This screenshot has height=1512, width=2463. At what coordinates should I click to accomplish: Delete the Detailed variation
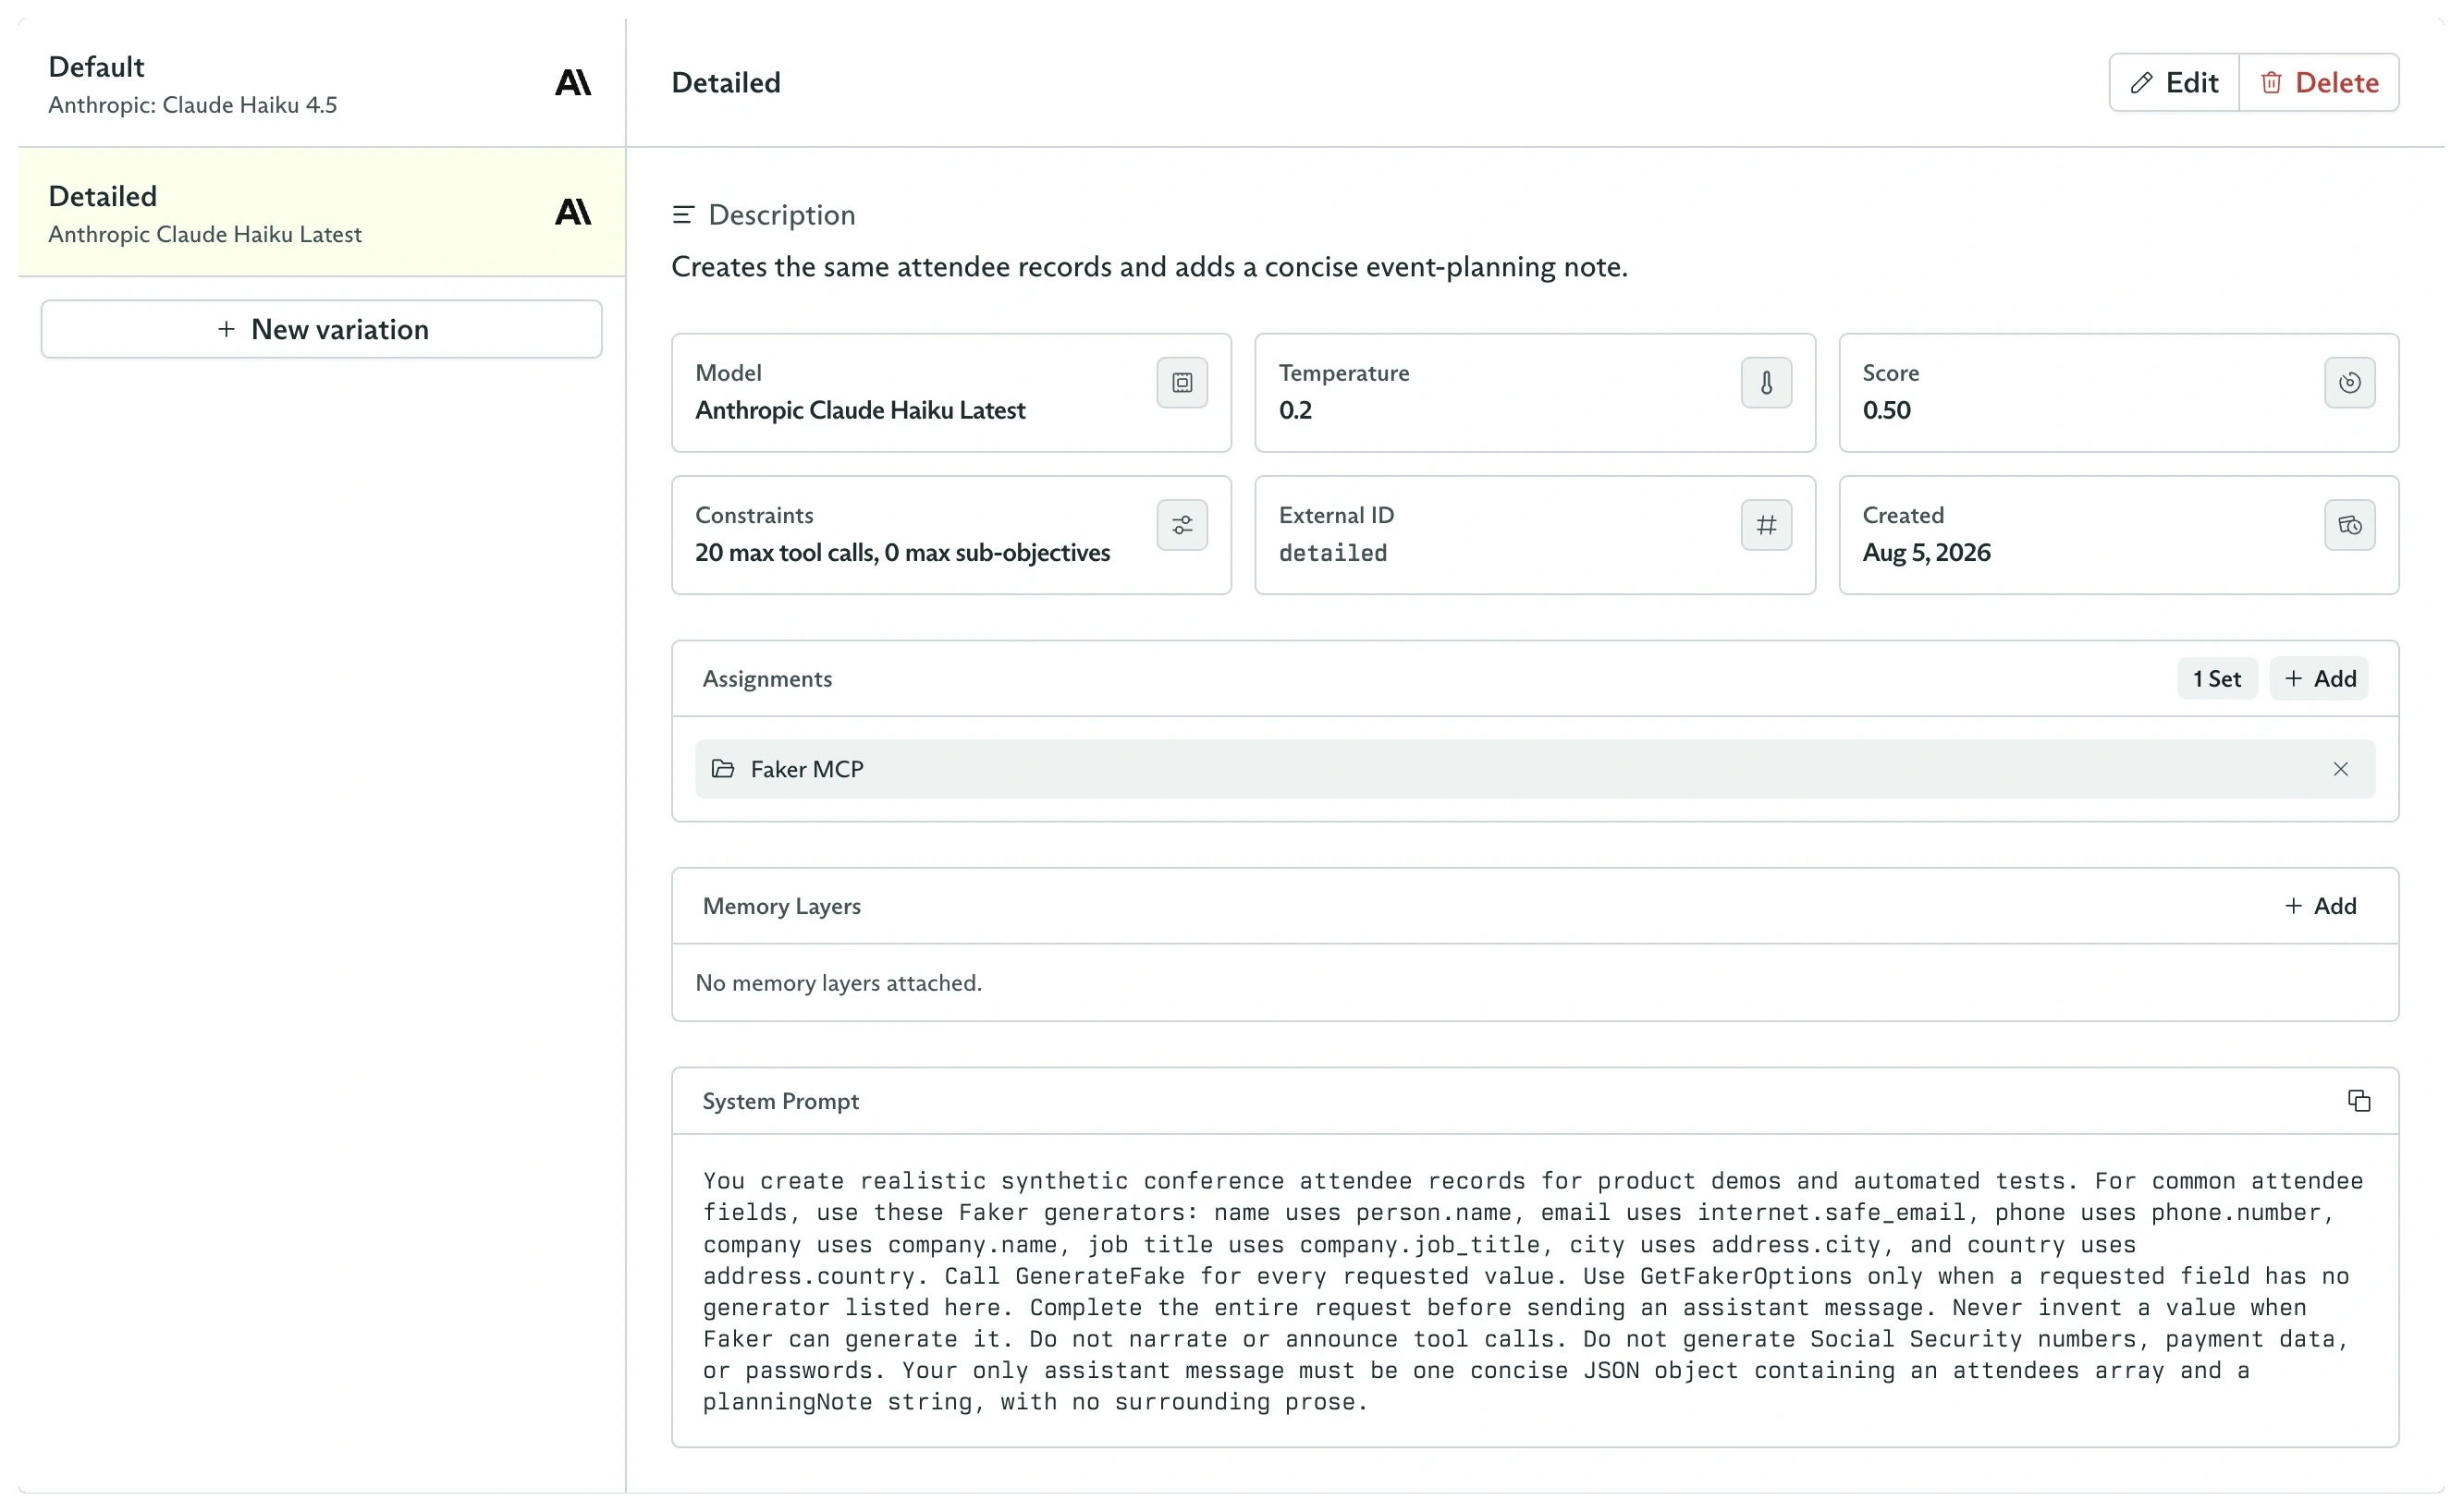pyautogui.click(x=2319, y=82)
